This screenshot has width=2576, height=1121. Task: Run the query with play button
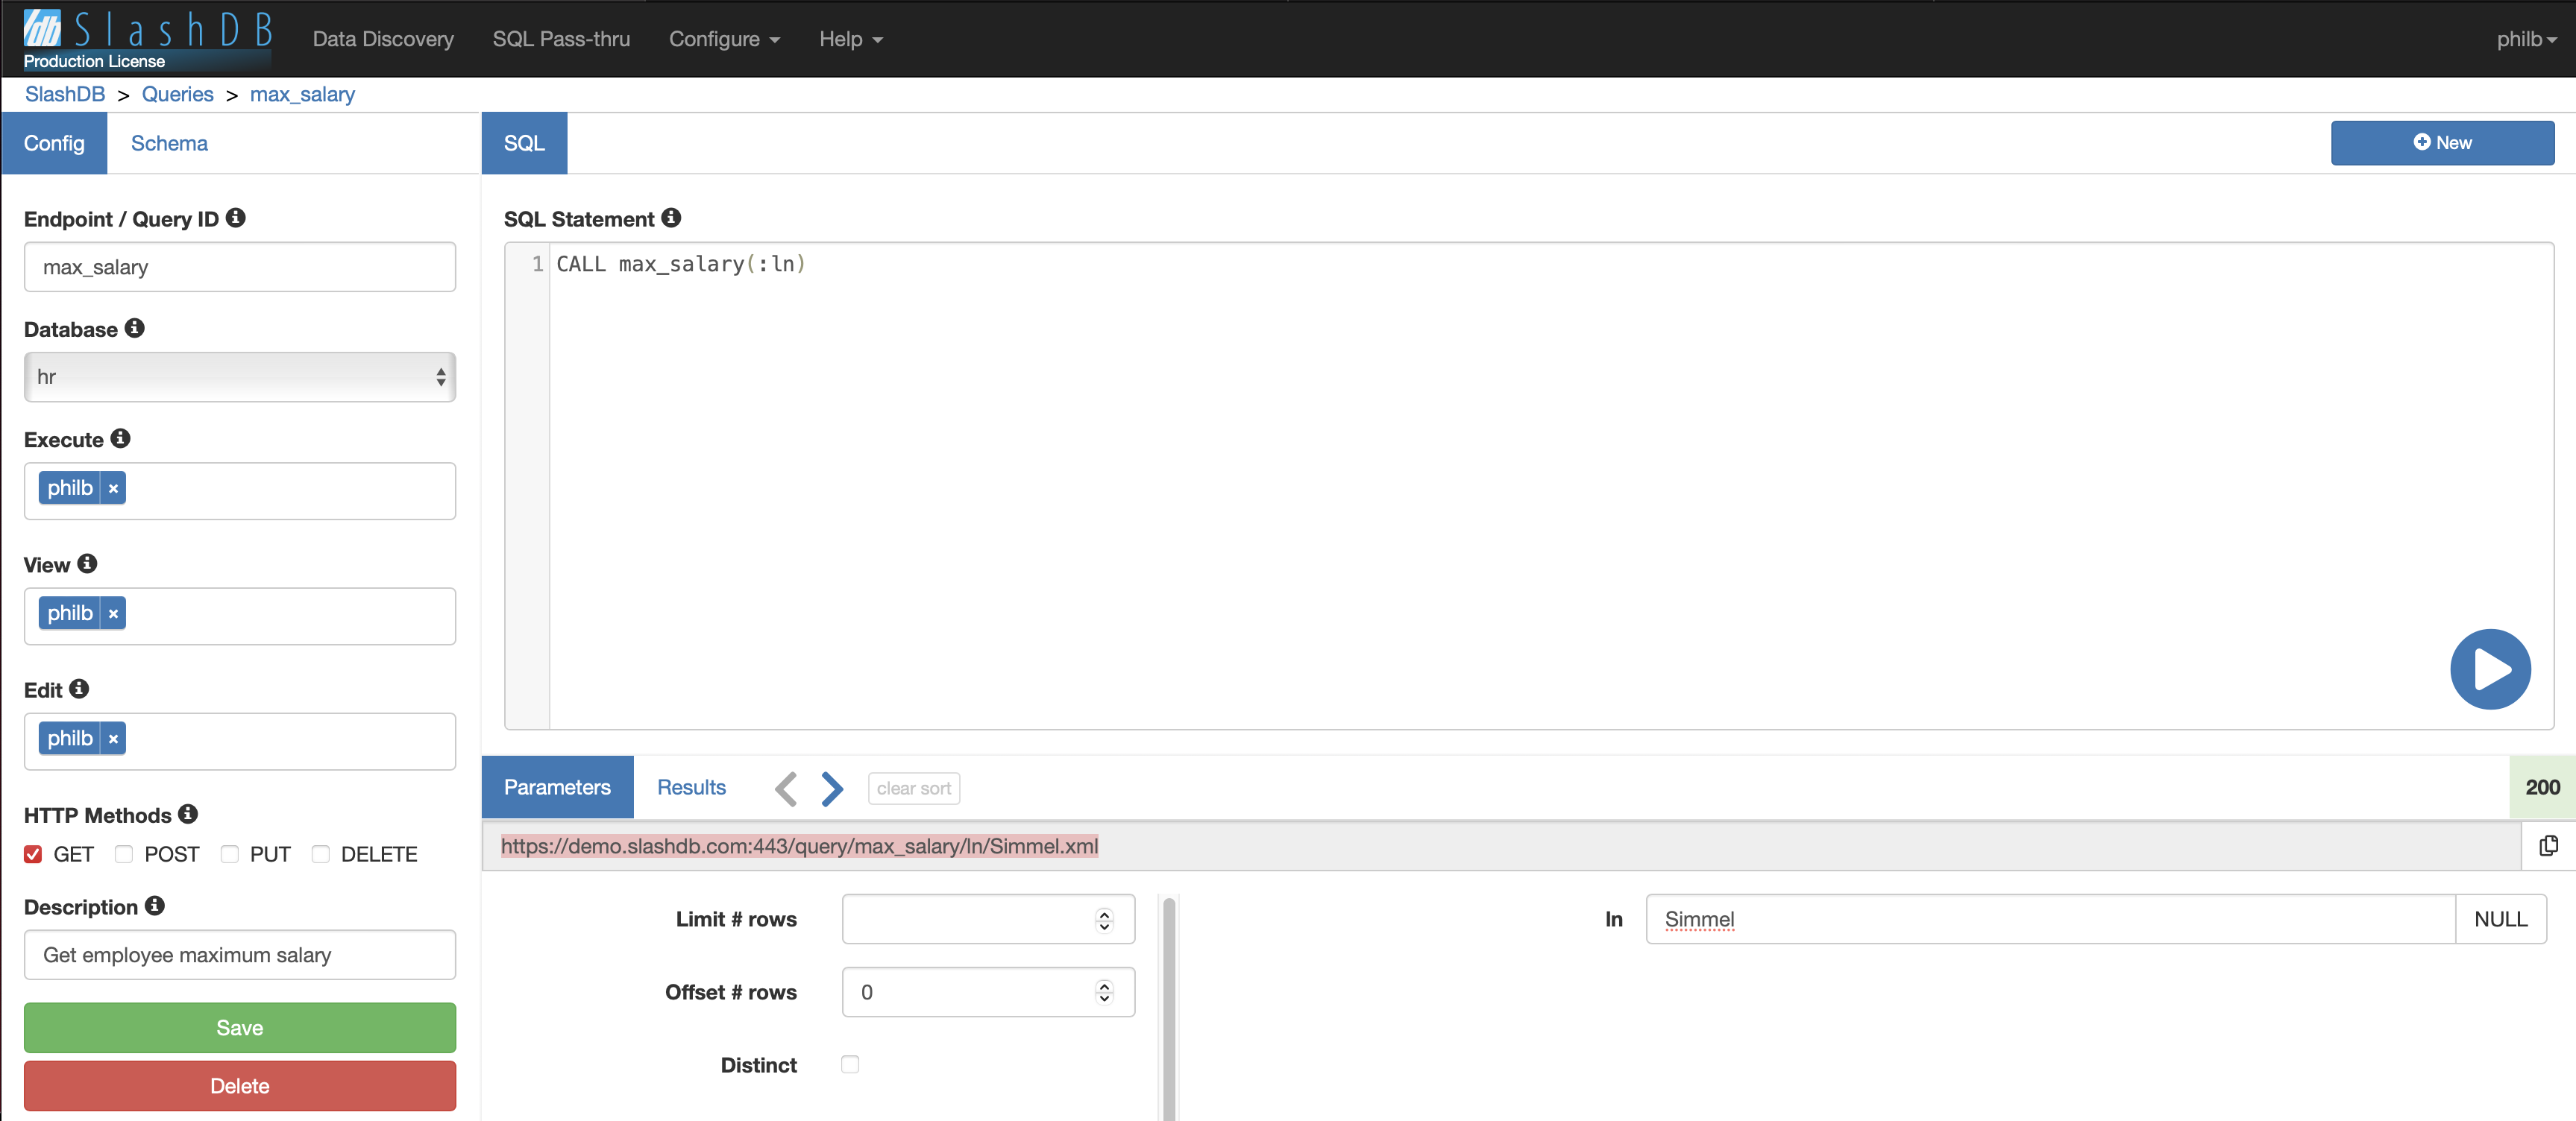[x=2490, y=669]
